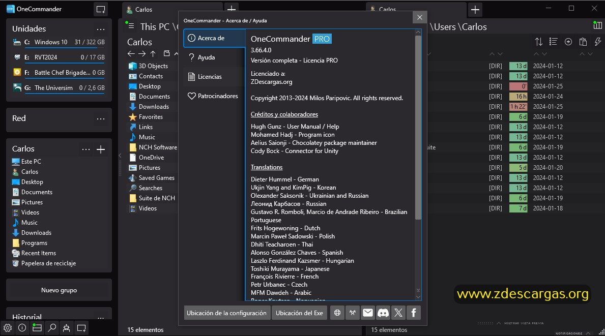The image size is (605, 336).
Task: Click circled plus icon in right pane toolbar
Action: point(568,42)
